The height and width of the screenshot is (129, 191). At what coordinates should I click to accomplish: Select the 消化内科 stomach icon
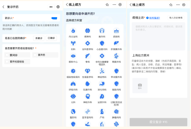coord(102,84)
